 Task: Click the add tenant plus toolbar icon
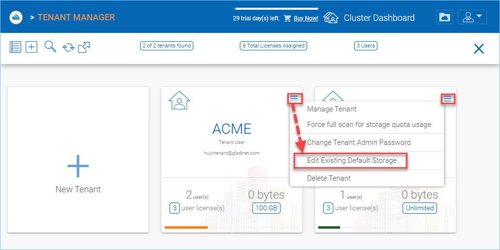pos(31,47)
